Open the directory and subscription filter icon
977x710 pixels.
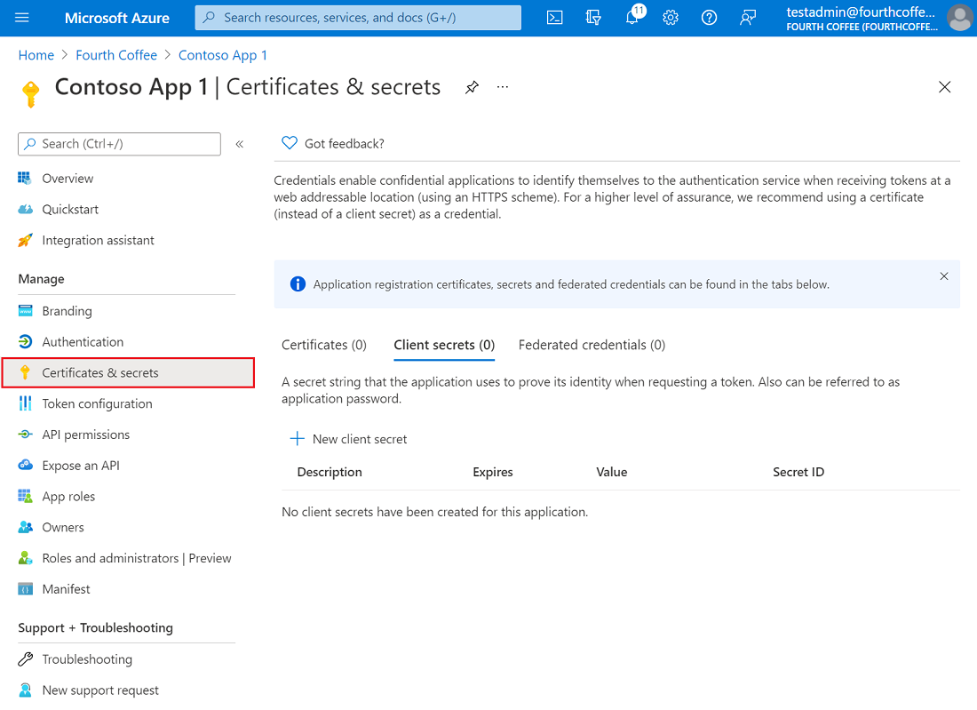click(593, 17)
